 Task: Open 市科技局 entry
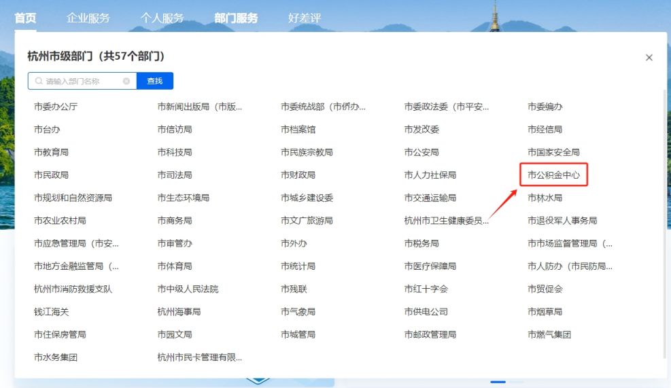[x=175, y=152]
